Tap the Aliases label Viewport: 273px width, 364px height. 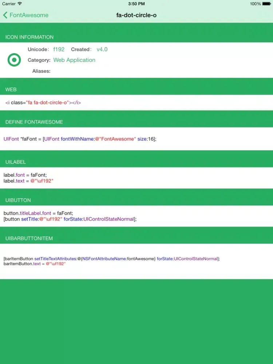point(41,71)
